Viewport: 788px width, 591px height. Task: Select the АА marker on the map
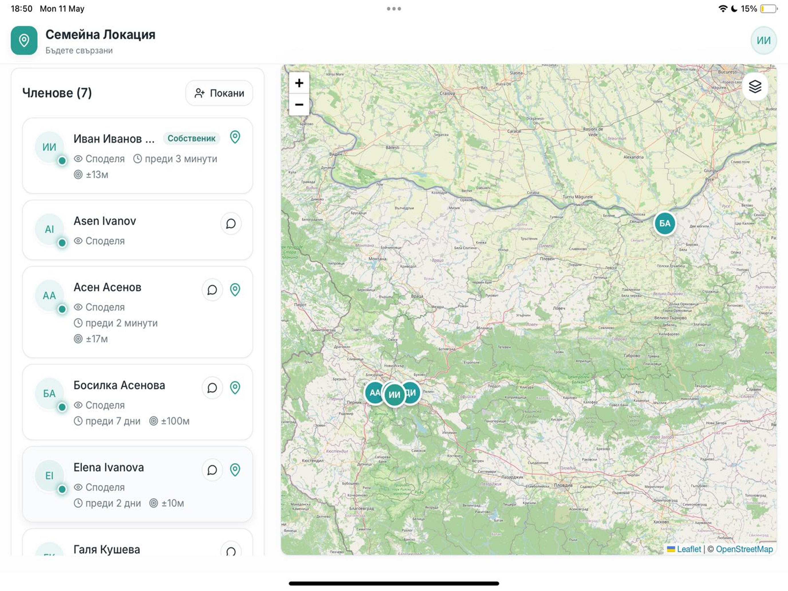374,393
